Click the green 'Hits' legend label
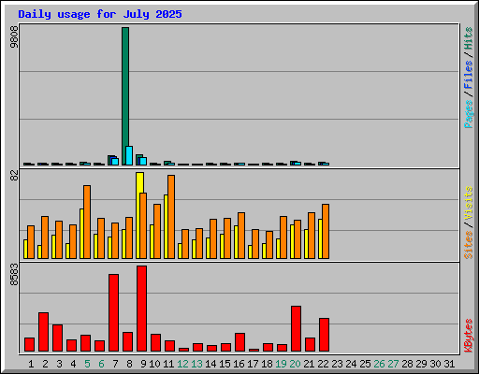The width and height of the screenshot is (479, 374). [x=469, y=38]
